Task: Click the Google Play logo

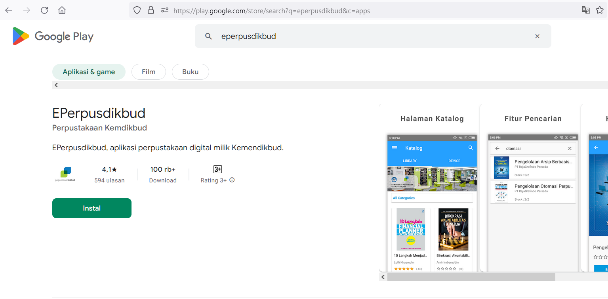Action: 53,36
